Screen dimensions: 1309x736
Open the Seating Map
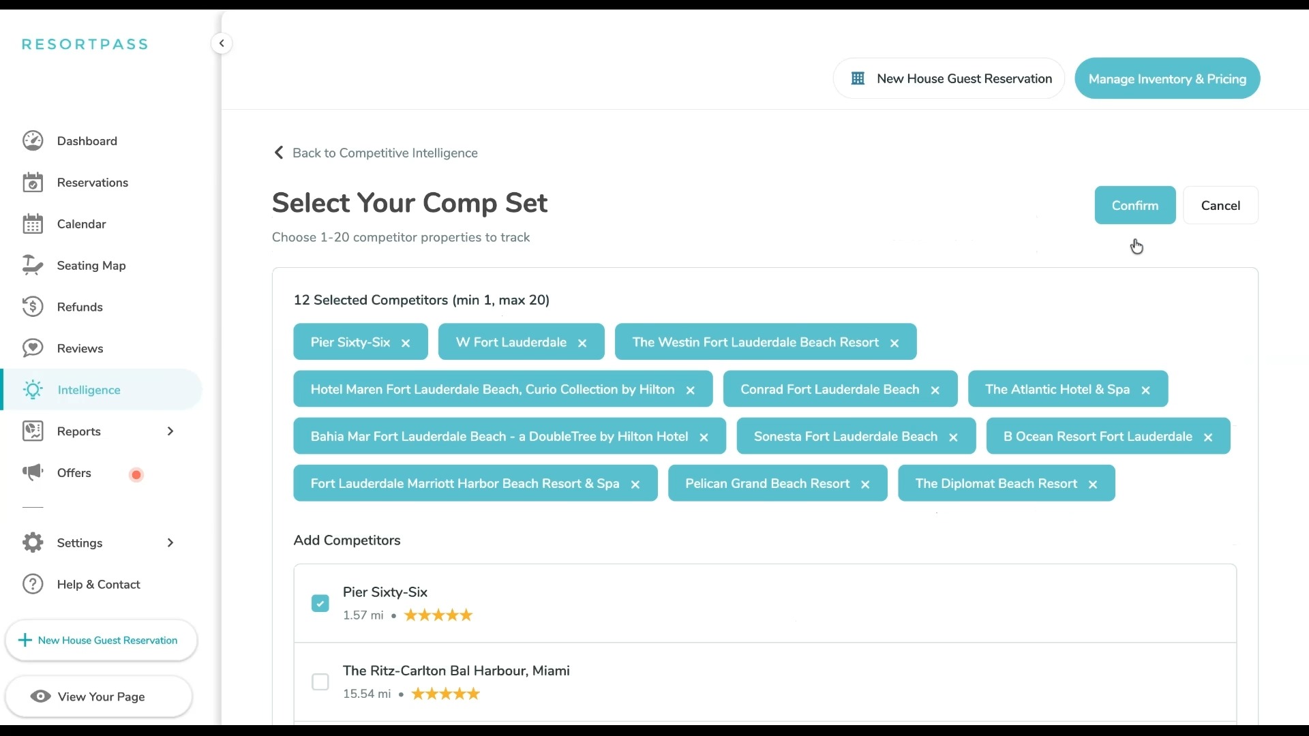[x=92, y=265]
